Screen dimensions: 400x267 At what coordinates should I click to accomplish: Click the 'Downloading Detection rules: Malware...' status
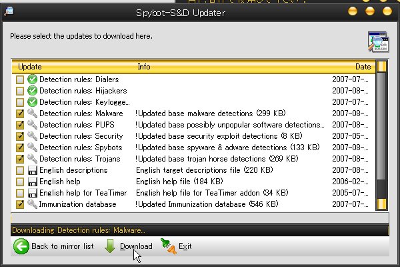(79, 230)
